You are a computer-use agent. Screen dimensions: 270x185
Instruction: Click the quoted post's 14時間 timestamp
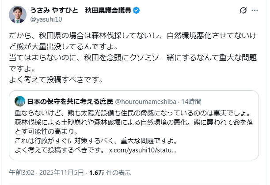tap(191, 101)
